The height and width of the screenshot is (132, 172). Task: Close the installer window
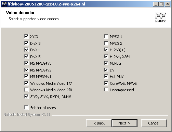point(168,4)
